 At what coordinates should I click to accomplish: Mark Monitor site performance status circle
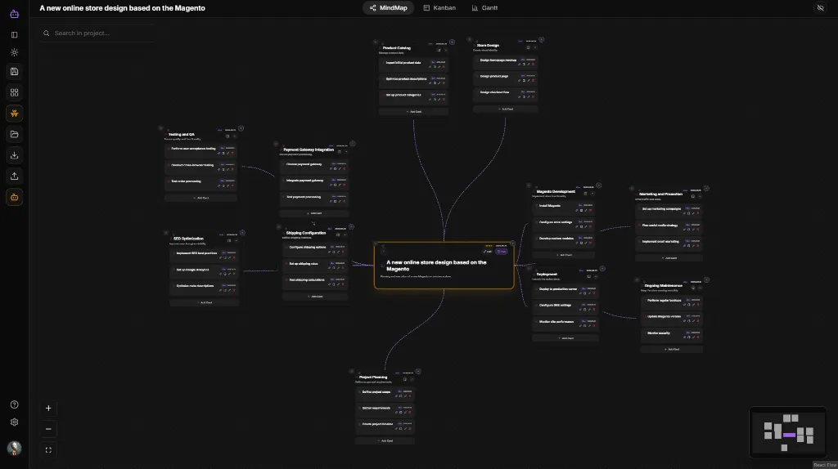coord(536,322)
